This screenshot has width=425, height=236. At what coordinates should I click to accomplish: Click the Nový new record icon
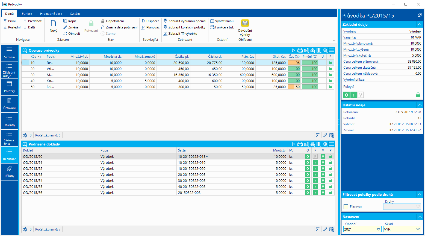54,24
